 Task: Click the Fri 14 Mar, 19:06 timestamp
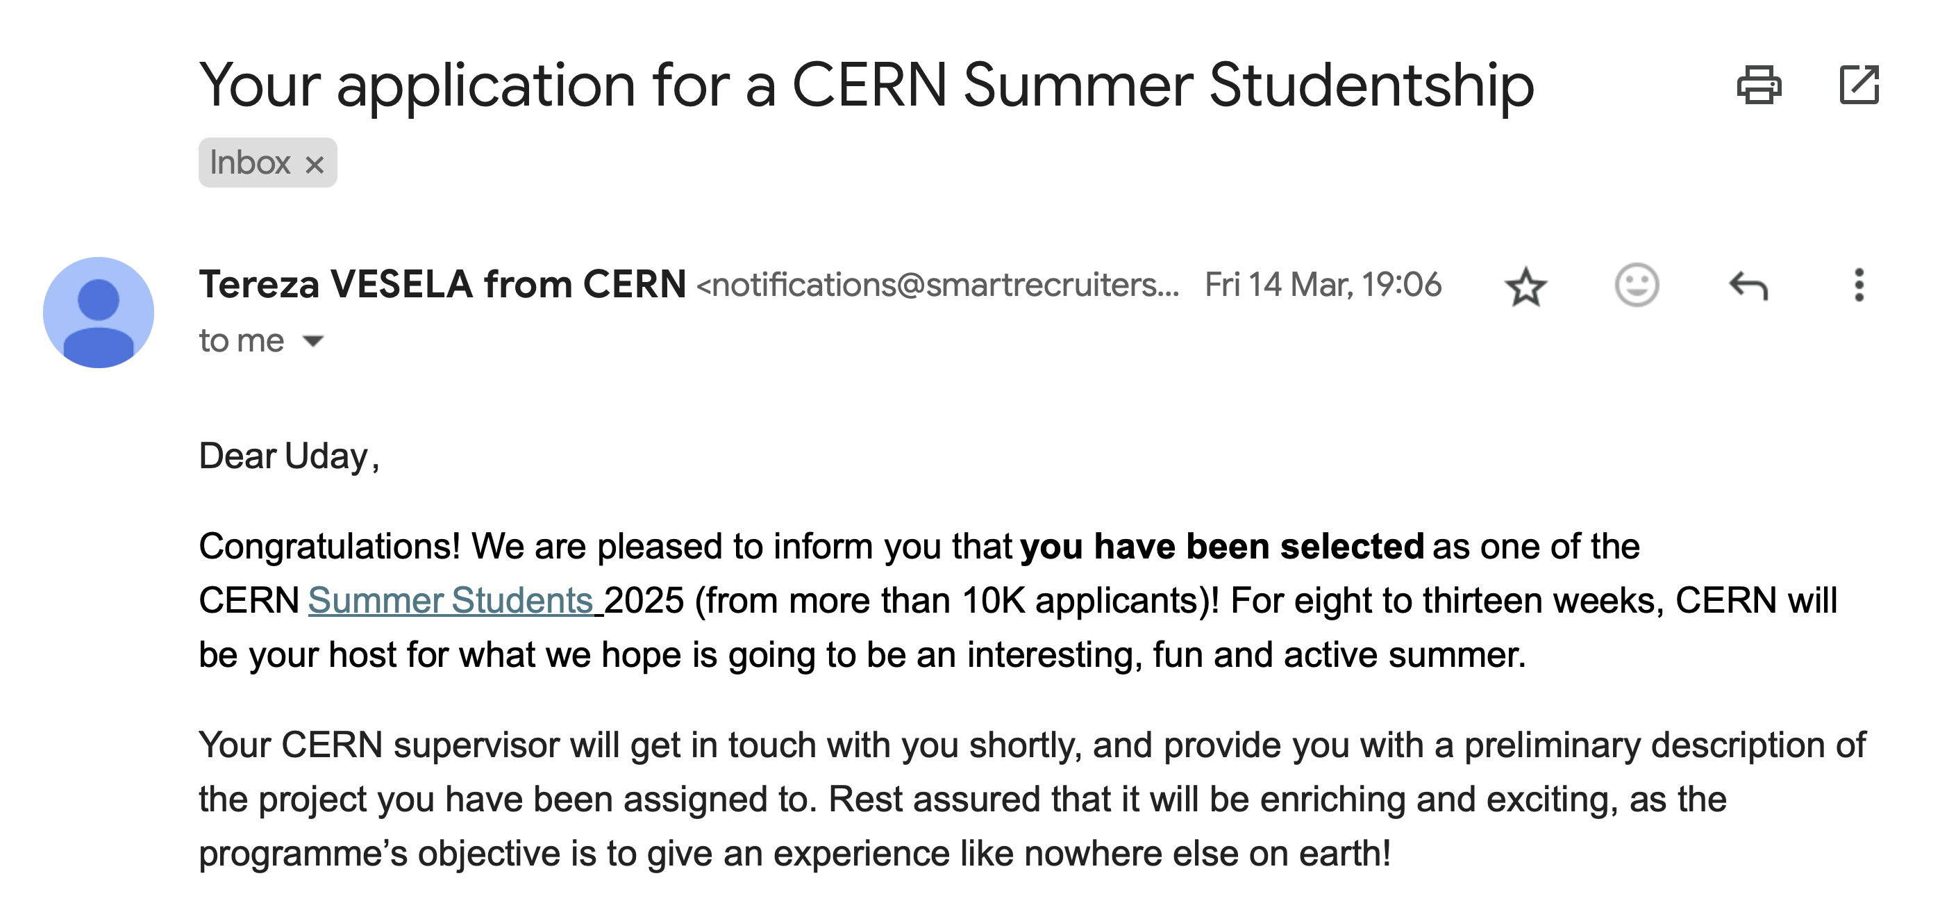1323,285
